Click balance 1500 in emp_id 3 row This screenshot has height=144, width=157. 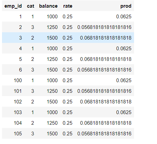tap(52, 38)
